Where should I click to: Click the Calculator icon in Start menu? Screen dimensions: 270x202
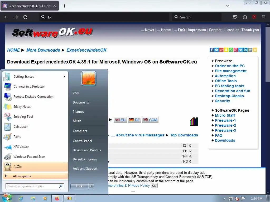click(x=8, y=127)
